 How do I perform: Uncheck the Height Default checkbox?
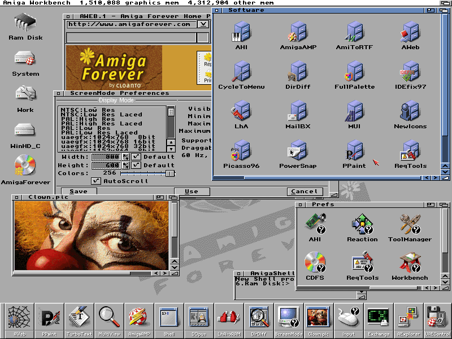pyautogui.click(x=136, y=165)
